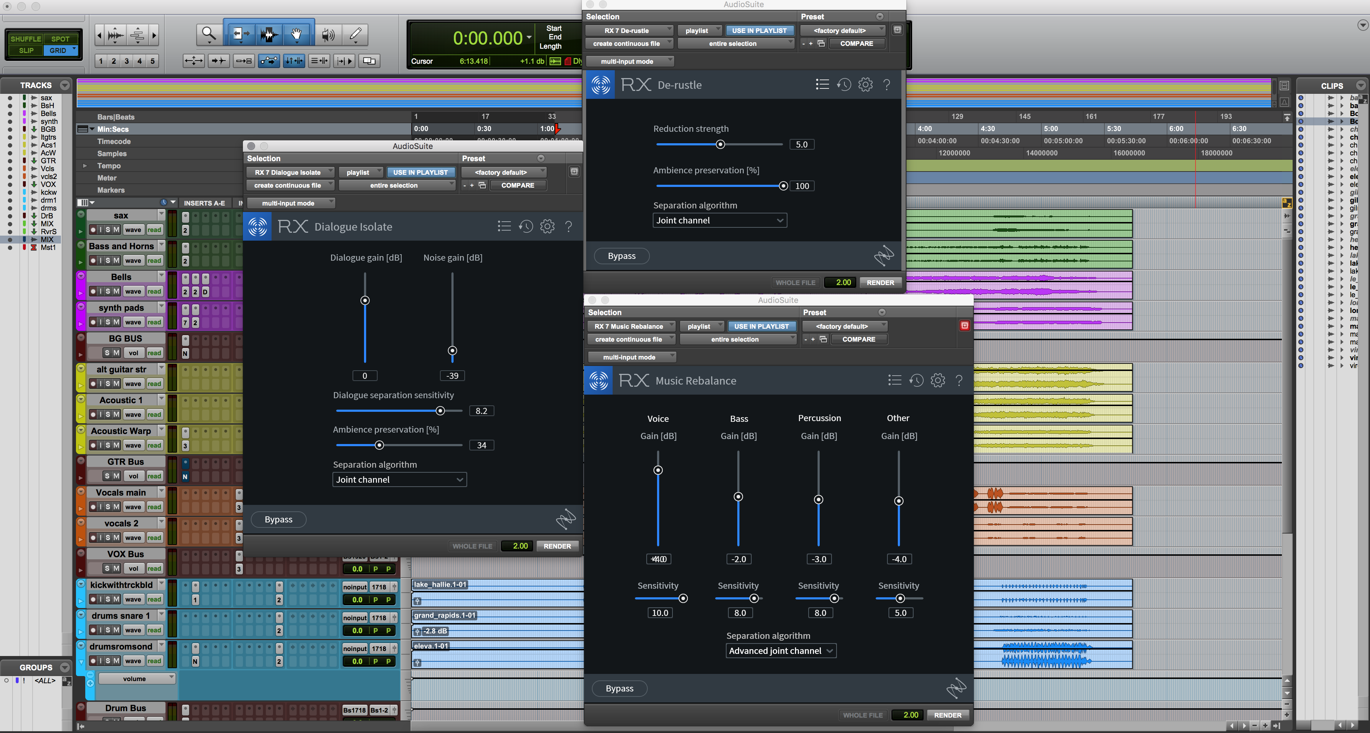Image resolution: width=1370 pixels, height=733 pixels.
Task: Mute the VOX Bus track
Action: click(116, 569)
